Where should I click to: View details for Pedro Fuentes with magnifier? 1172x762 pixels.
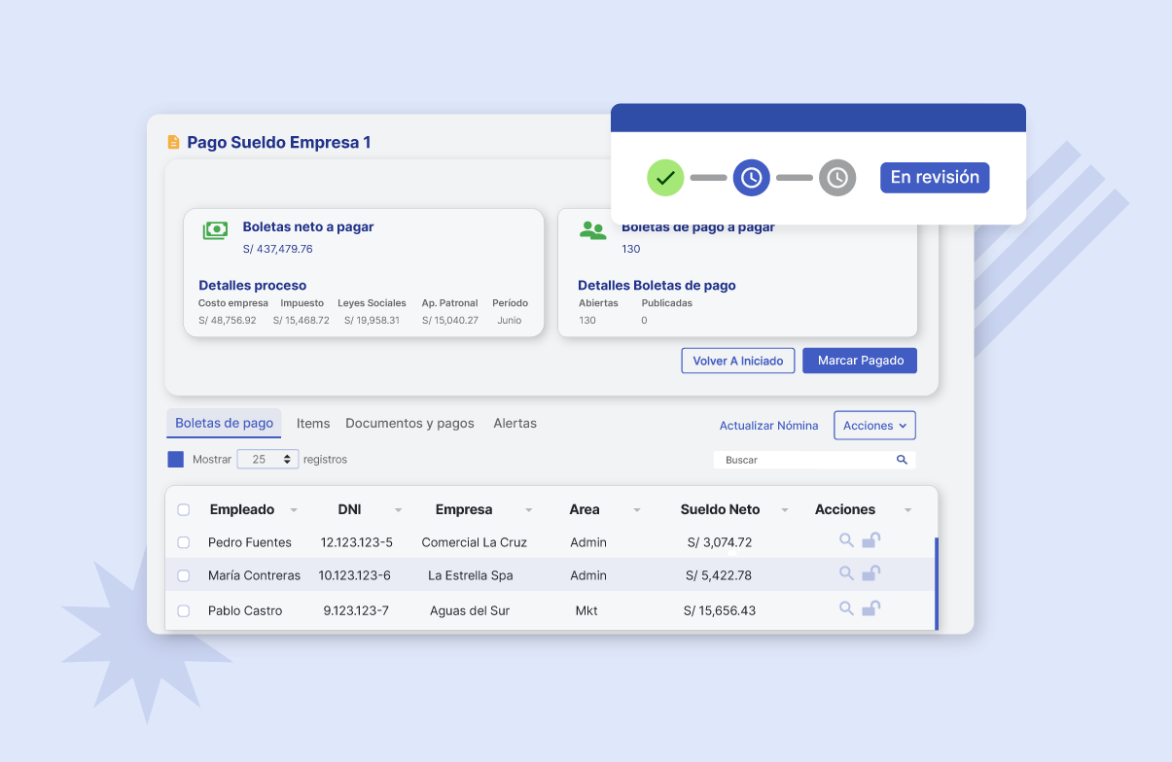846,540
